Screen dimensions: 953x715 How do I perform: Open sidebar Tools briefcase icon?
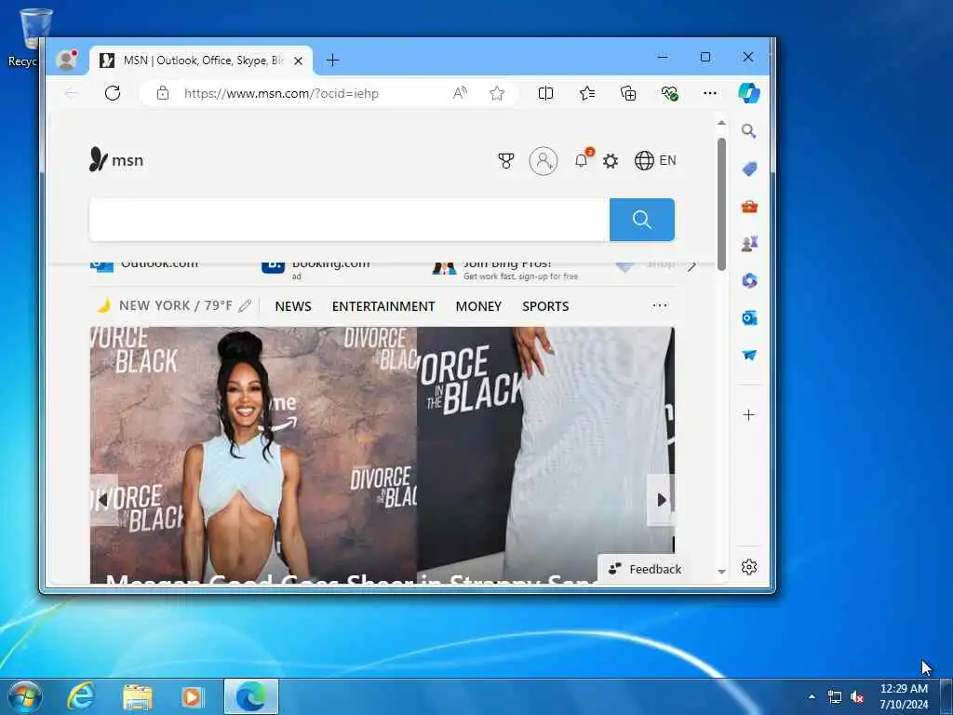click(x=749, y=207)
